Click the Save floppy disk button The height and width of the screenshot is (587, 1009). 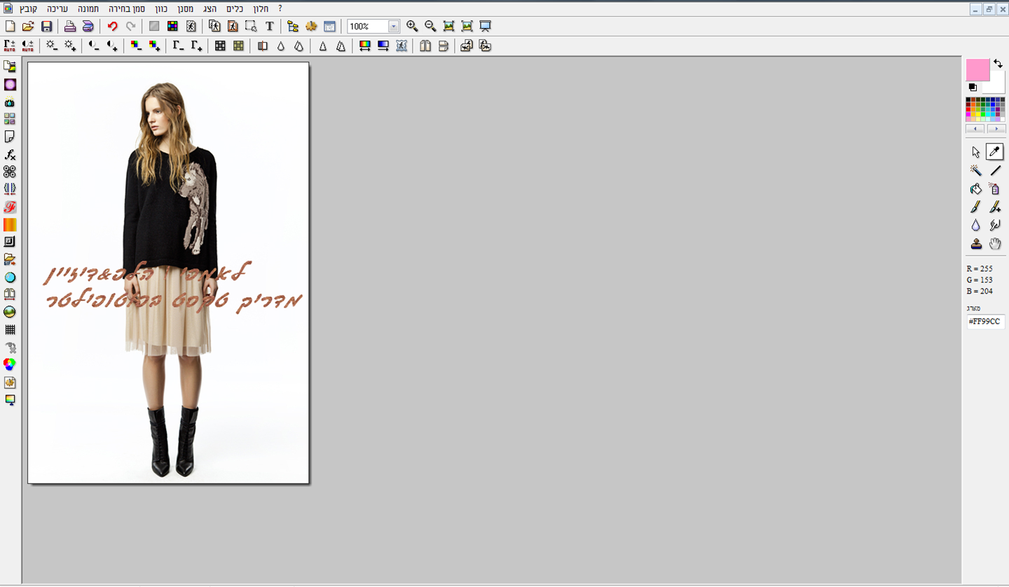point(47,27)
